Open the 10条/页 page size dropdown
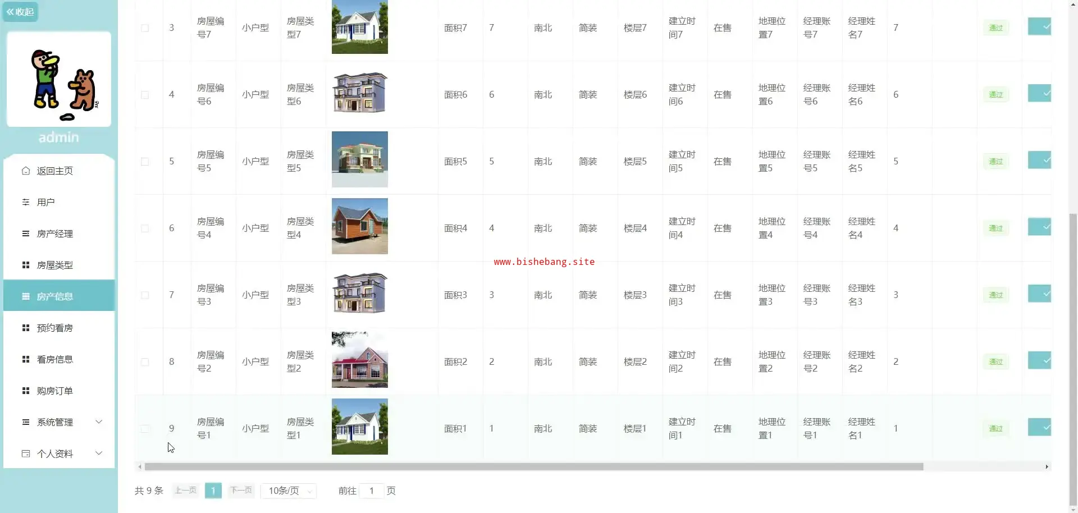Image resolution: width=1078 pixels, height=513 pixels. coord(289,491)
